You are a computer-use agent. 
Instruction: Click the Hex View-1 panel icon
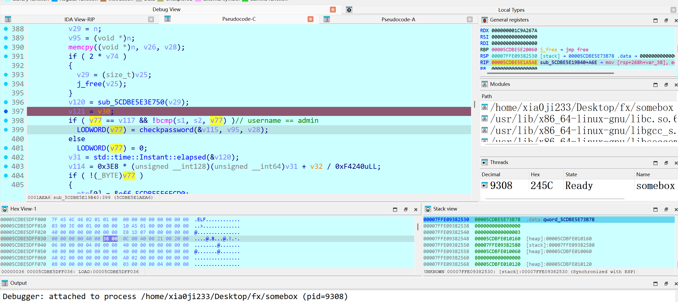tap(5, 209)
